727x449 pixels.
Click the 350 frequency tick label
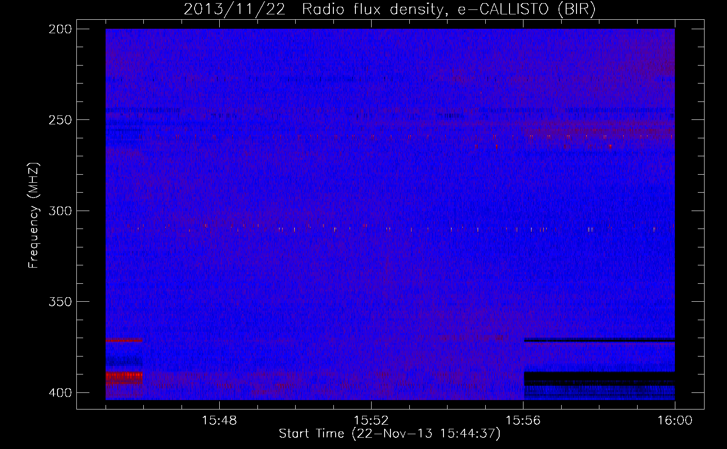(60, 302)
